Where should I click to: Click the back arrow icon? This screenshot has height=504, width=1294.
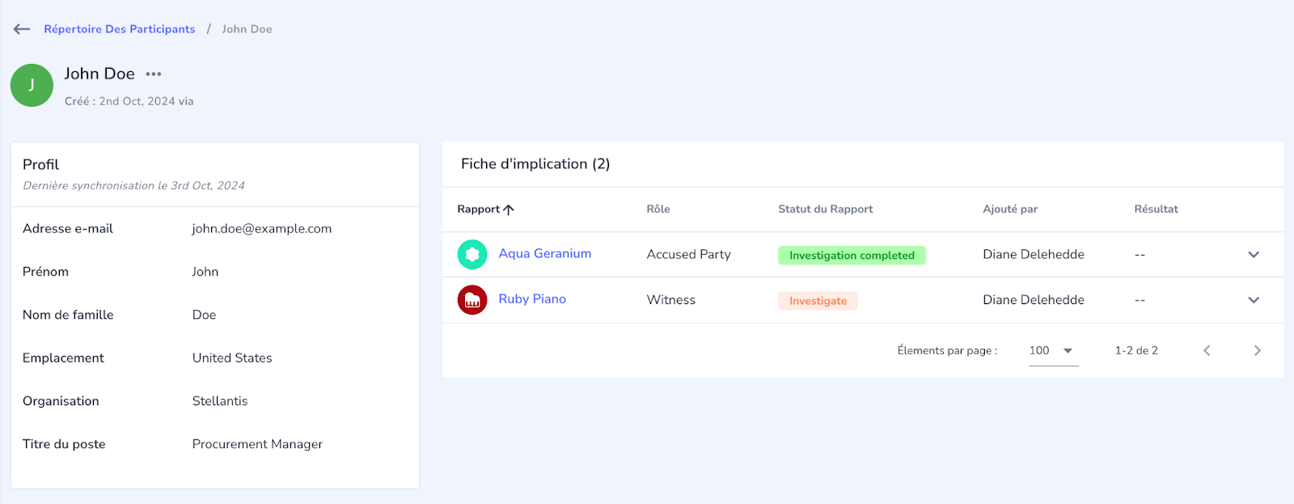22,29
